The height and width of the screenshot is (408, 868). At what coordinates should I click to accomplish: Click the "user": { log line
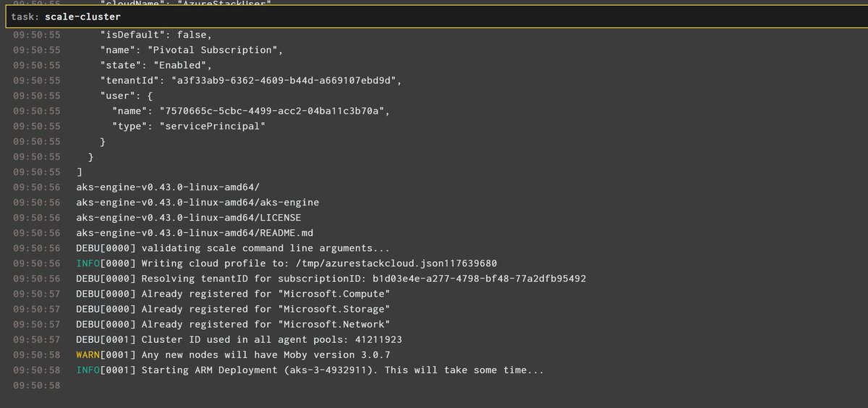tap(127, 95)
